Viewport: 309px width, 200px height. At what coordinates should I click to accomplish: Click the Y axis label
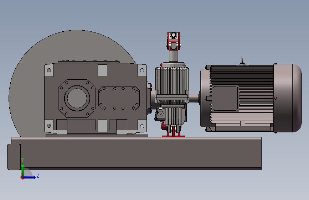coord(22,160)
